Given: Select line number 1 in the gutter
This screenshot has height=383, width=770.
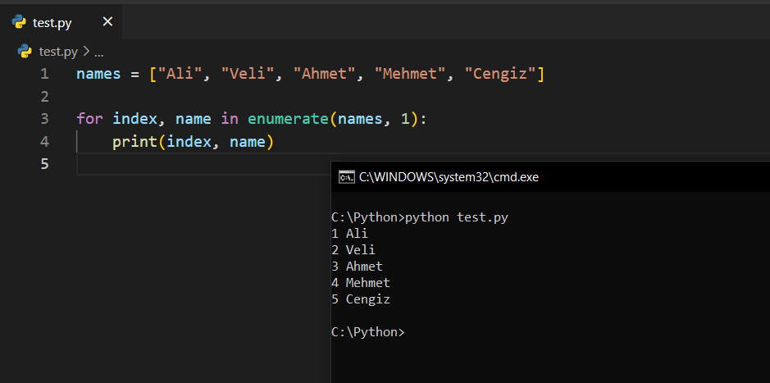Looking at the screenshot, I should [44, 74].
